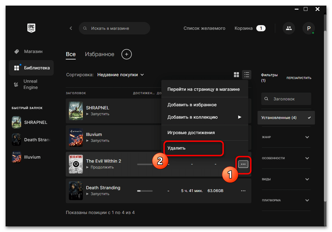Sort by ЗАГОЛОВОК column header
The height and width of the screenshot is (232, 332).
click(x=76, y=93)
